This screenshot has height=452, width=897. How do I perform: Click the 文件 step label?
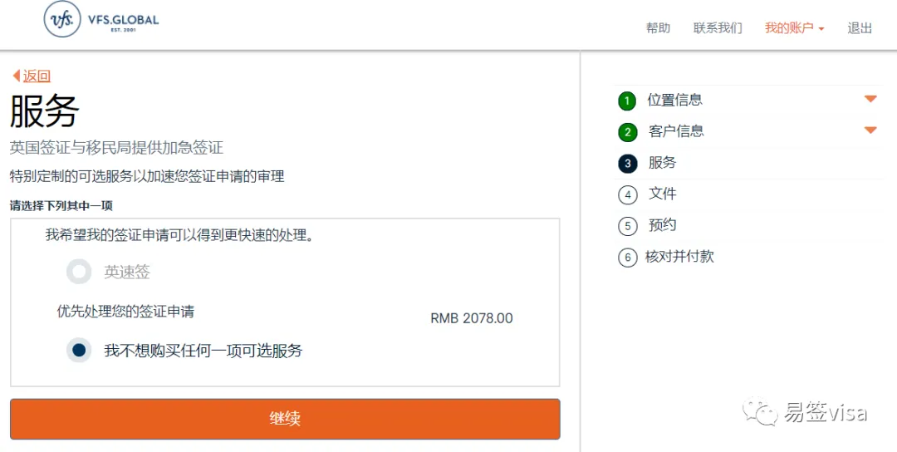pyautogui.click(x=663, y=194)
